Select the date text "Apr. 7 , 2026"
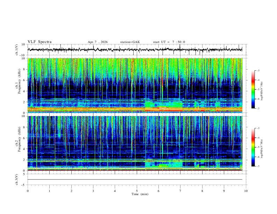Image resolution: width=277 pixels, height=214 pixels. (98, 42)
